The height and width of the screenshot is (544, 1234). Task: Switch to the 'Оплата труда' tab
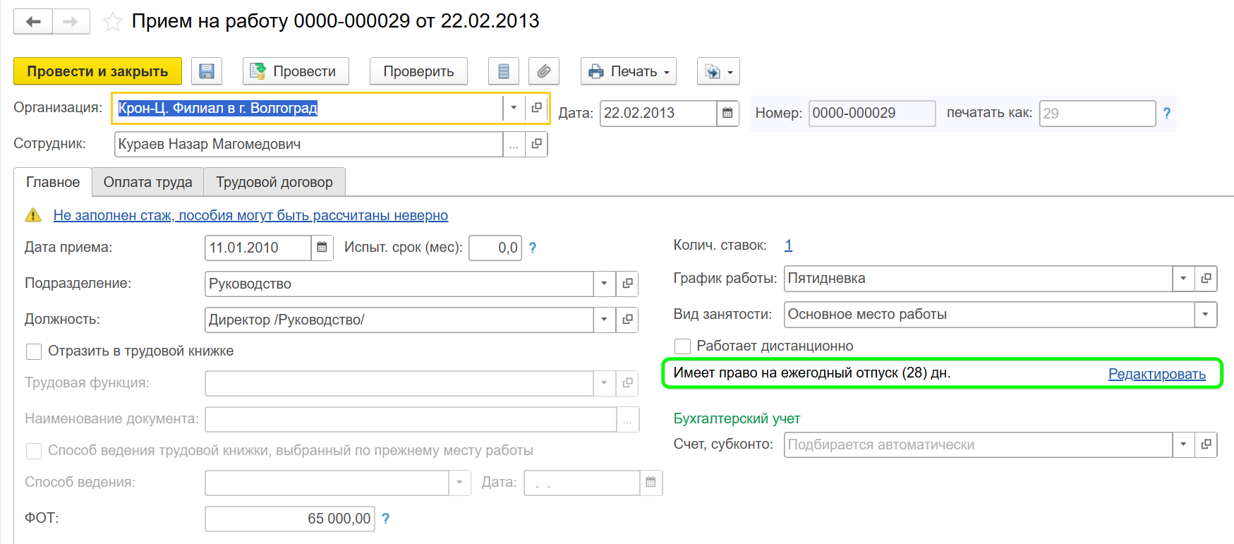(147, 182)
